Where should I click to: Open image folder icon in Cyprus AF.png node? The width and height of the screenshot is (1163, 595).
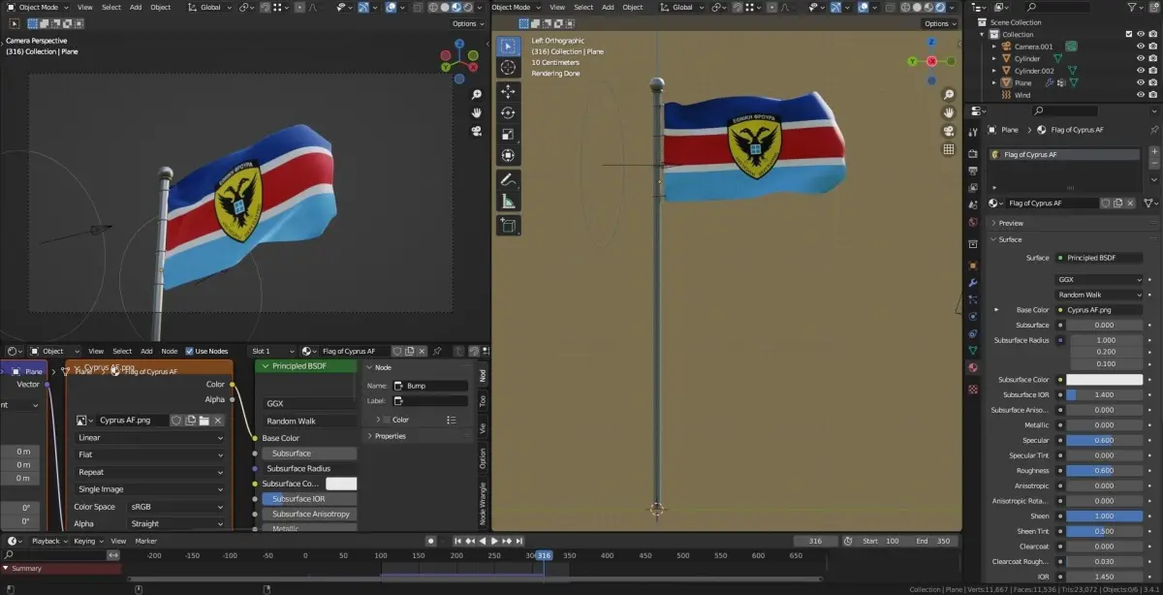point(204,421)
